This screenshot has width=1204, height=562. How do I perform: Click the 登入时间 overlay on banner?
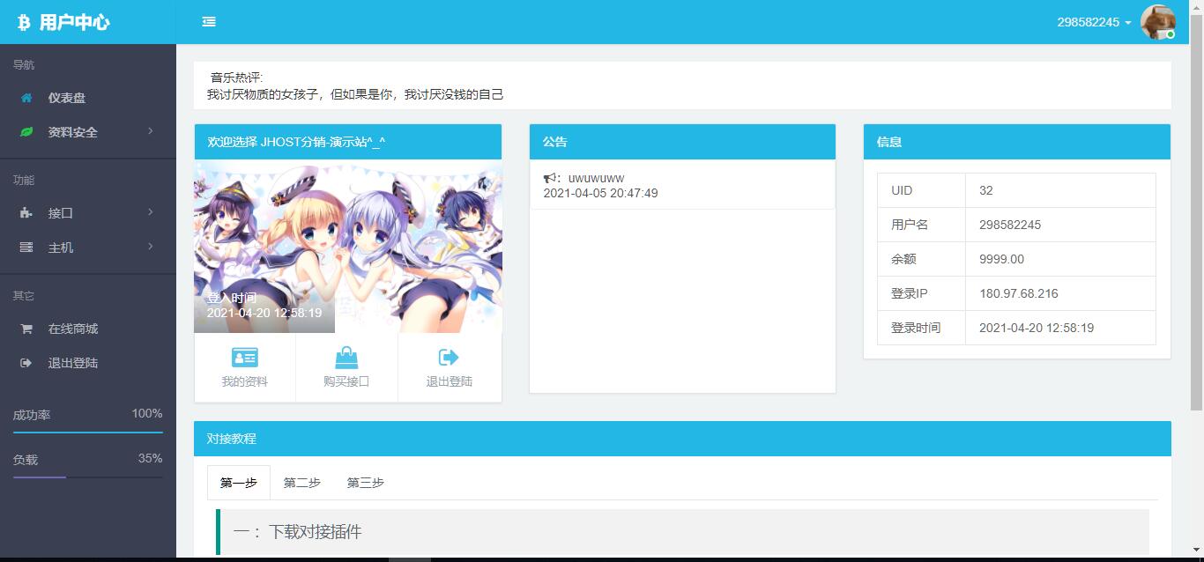tap(264, 306)
